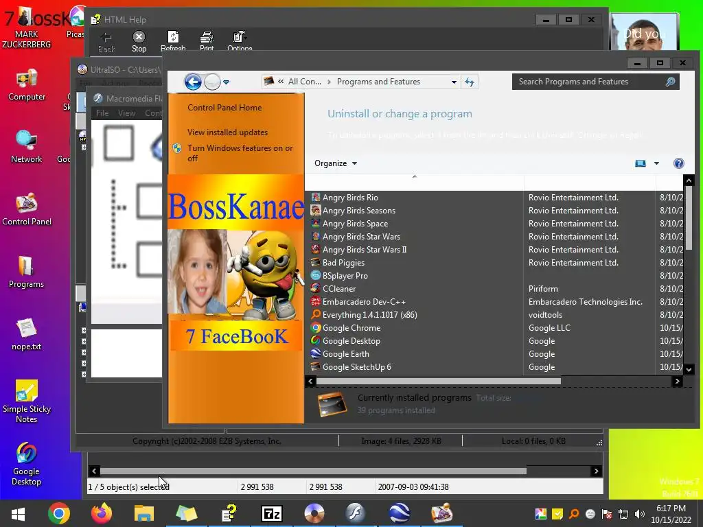Screen dimensions: 703x527
Task: Click the voidtools publisher cell
Action: pyautogui.click(x=545, y=314)
